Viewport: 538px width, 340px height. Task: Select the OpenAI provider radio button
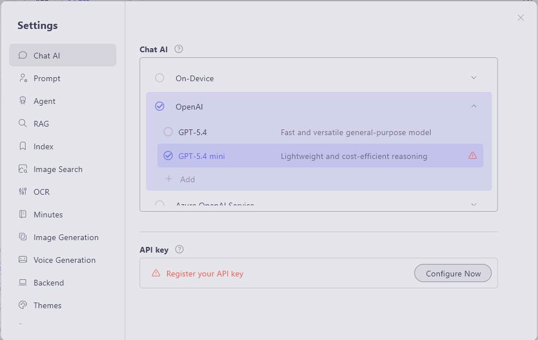coord(160,106)
